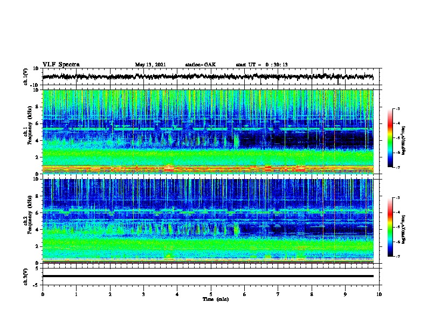
Task: Click the time axis tick label "8"
Action: click(x=312, y=294)
